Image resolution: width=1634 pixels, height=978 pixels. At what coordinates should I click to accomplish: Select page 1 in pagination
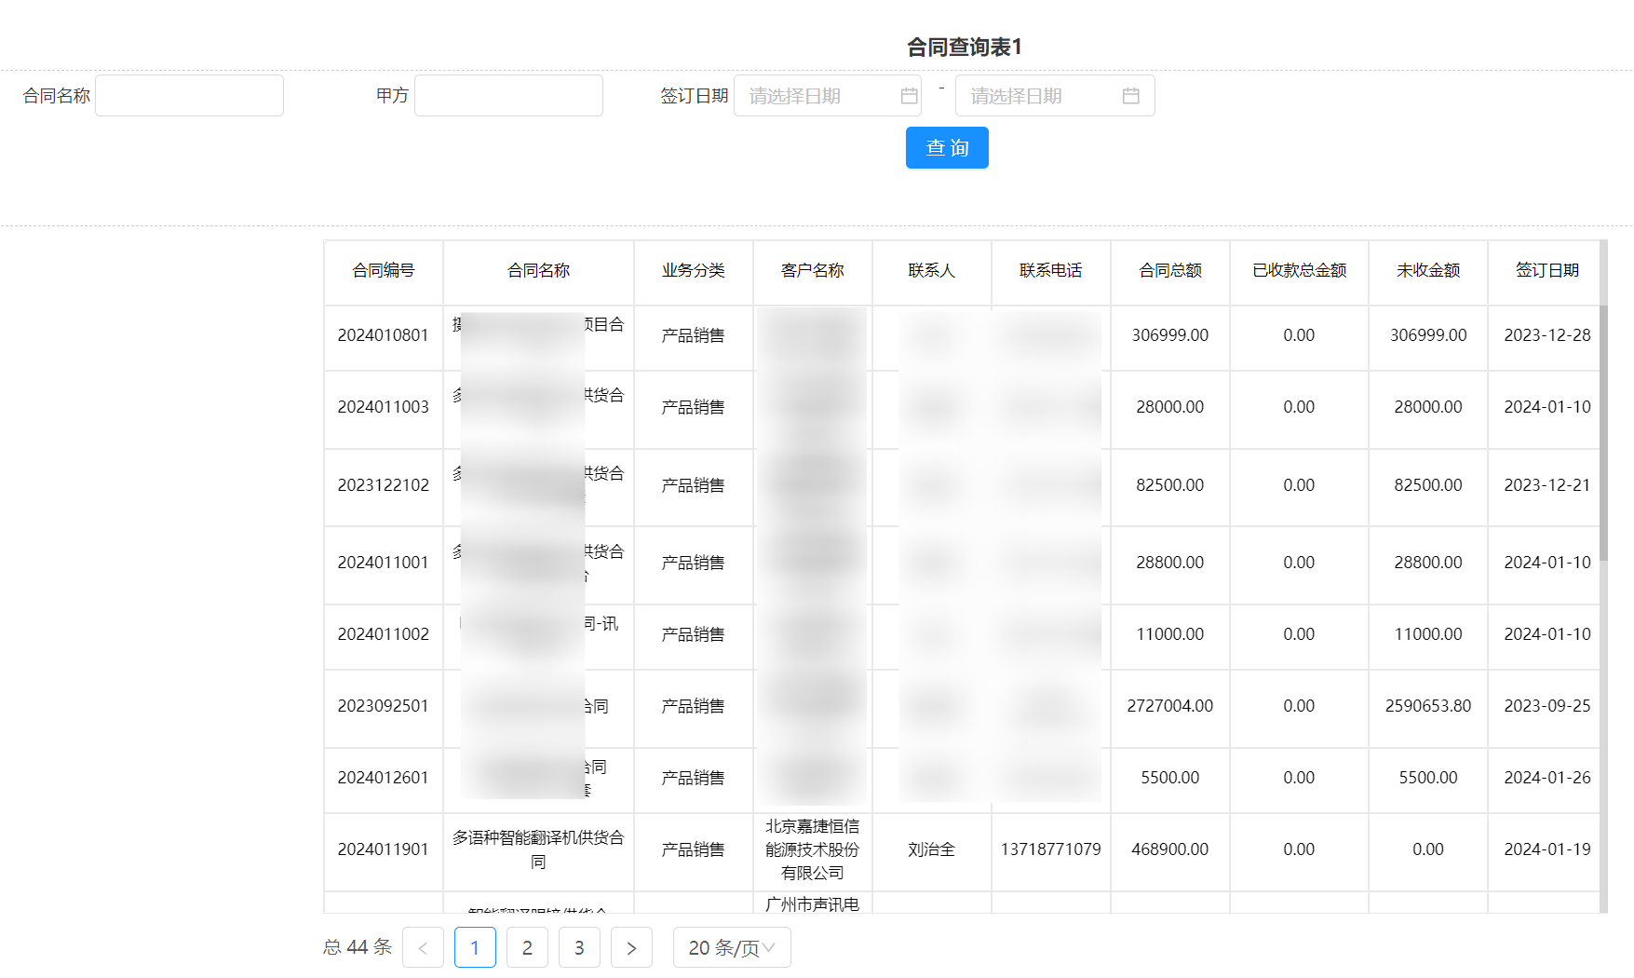[x=475, y=947]
